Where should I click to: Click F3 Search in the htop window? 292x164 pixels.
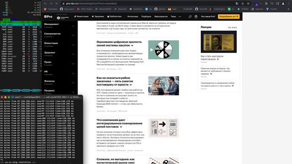pos(25,90)
